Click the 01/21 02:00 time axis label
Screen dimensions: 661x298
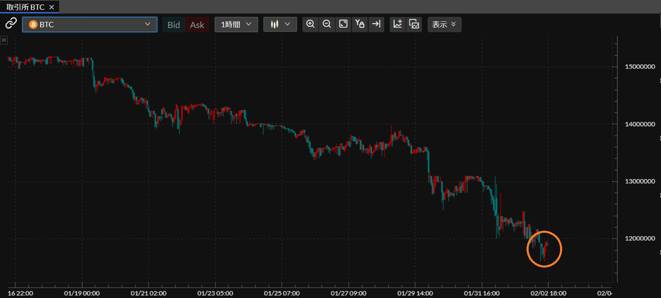point(148,293)
